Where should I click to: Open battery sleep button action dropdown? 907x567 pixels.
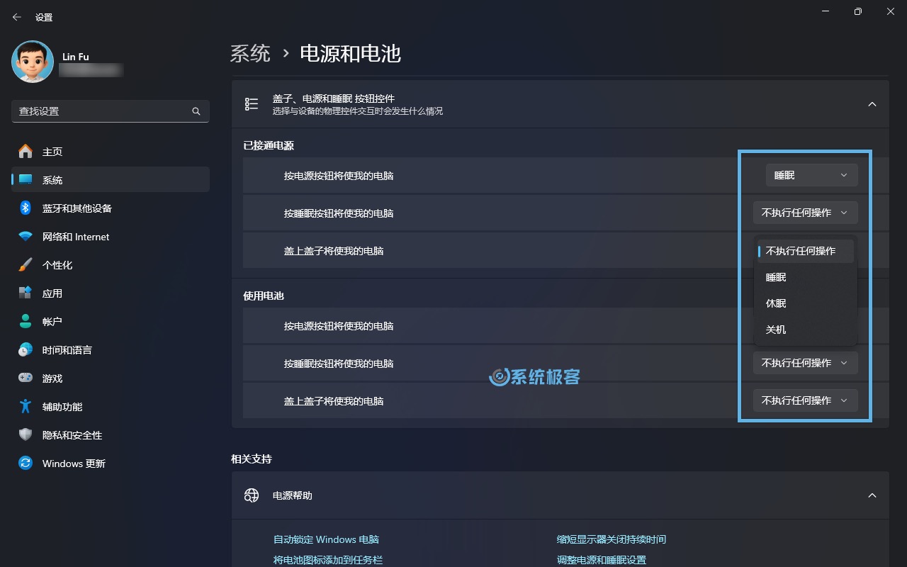point(805,363)
